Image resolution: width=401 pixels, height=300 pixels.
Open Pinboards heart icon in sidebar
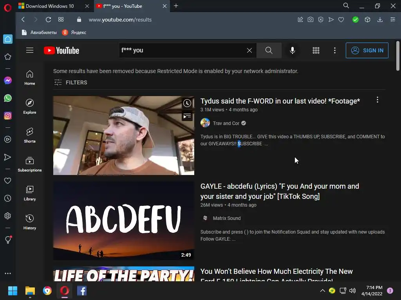pyautogui.click(x=8, y=180)
